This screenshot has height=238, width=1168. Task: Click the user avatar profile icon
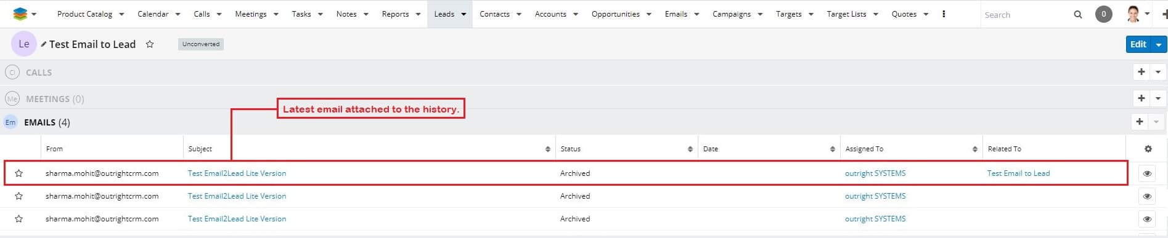pos(1133,14)
